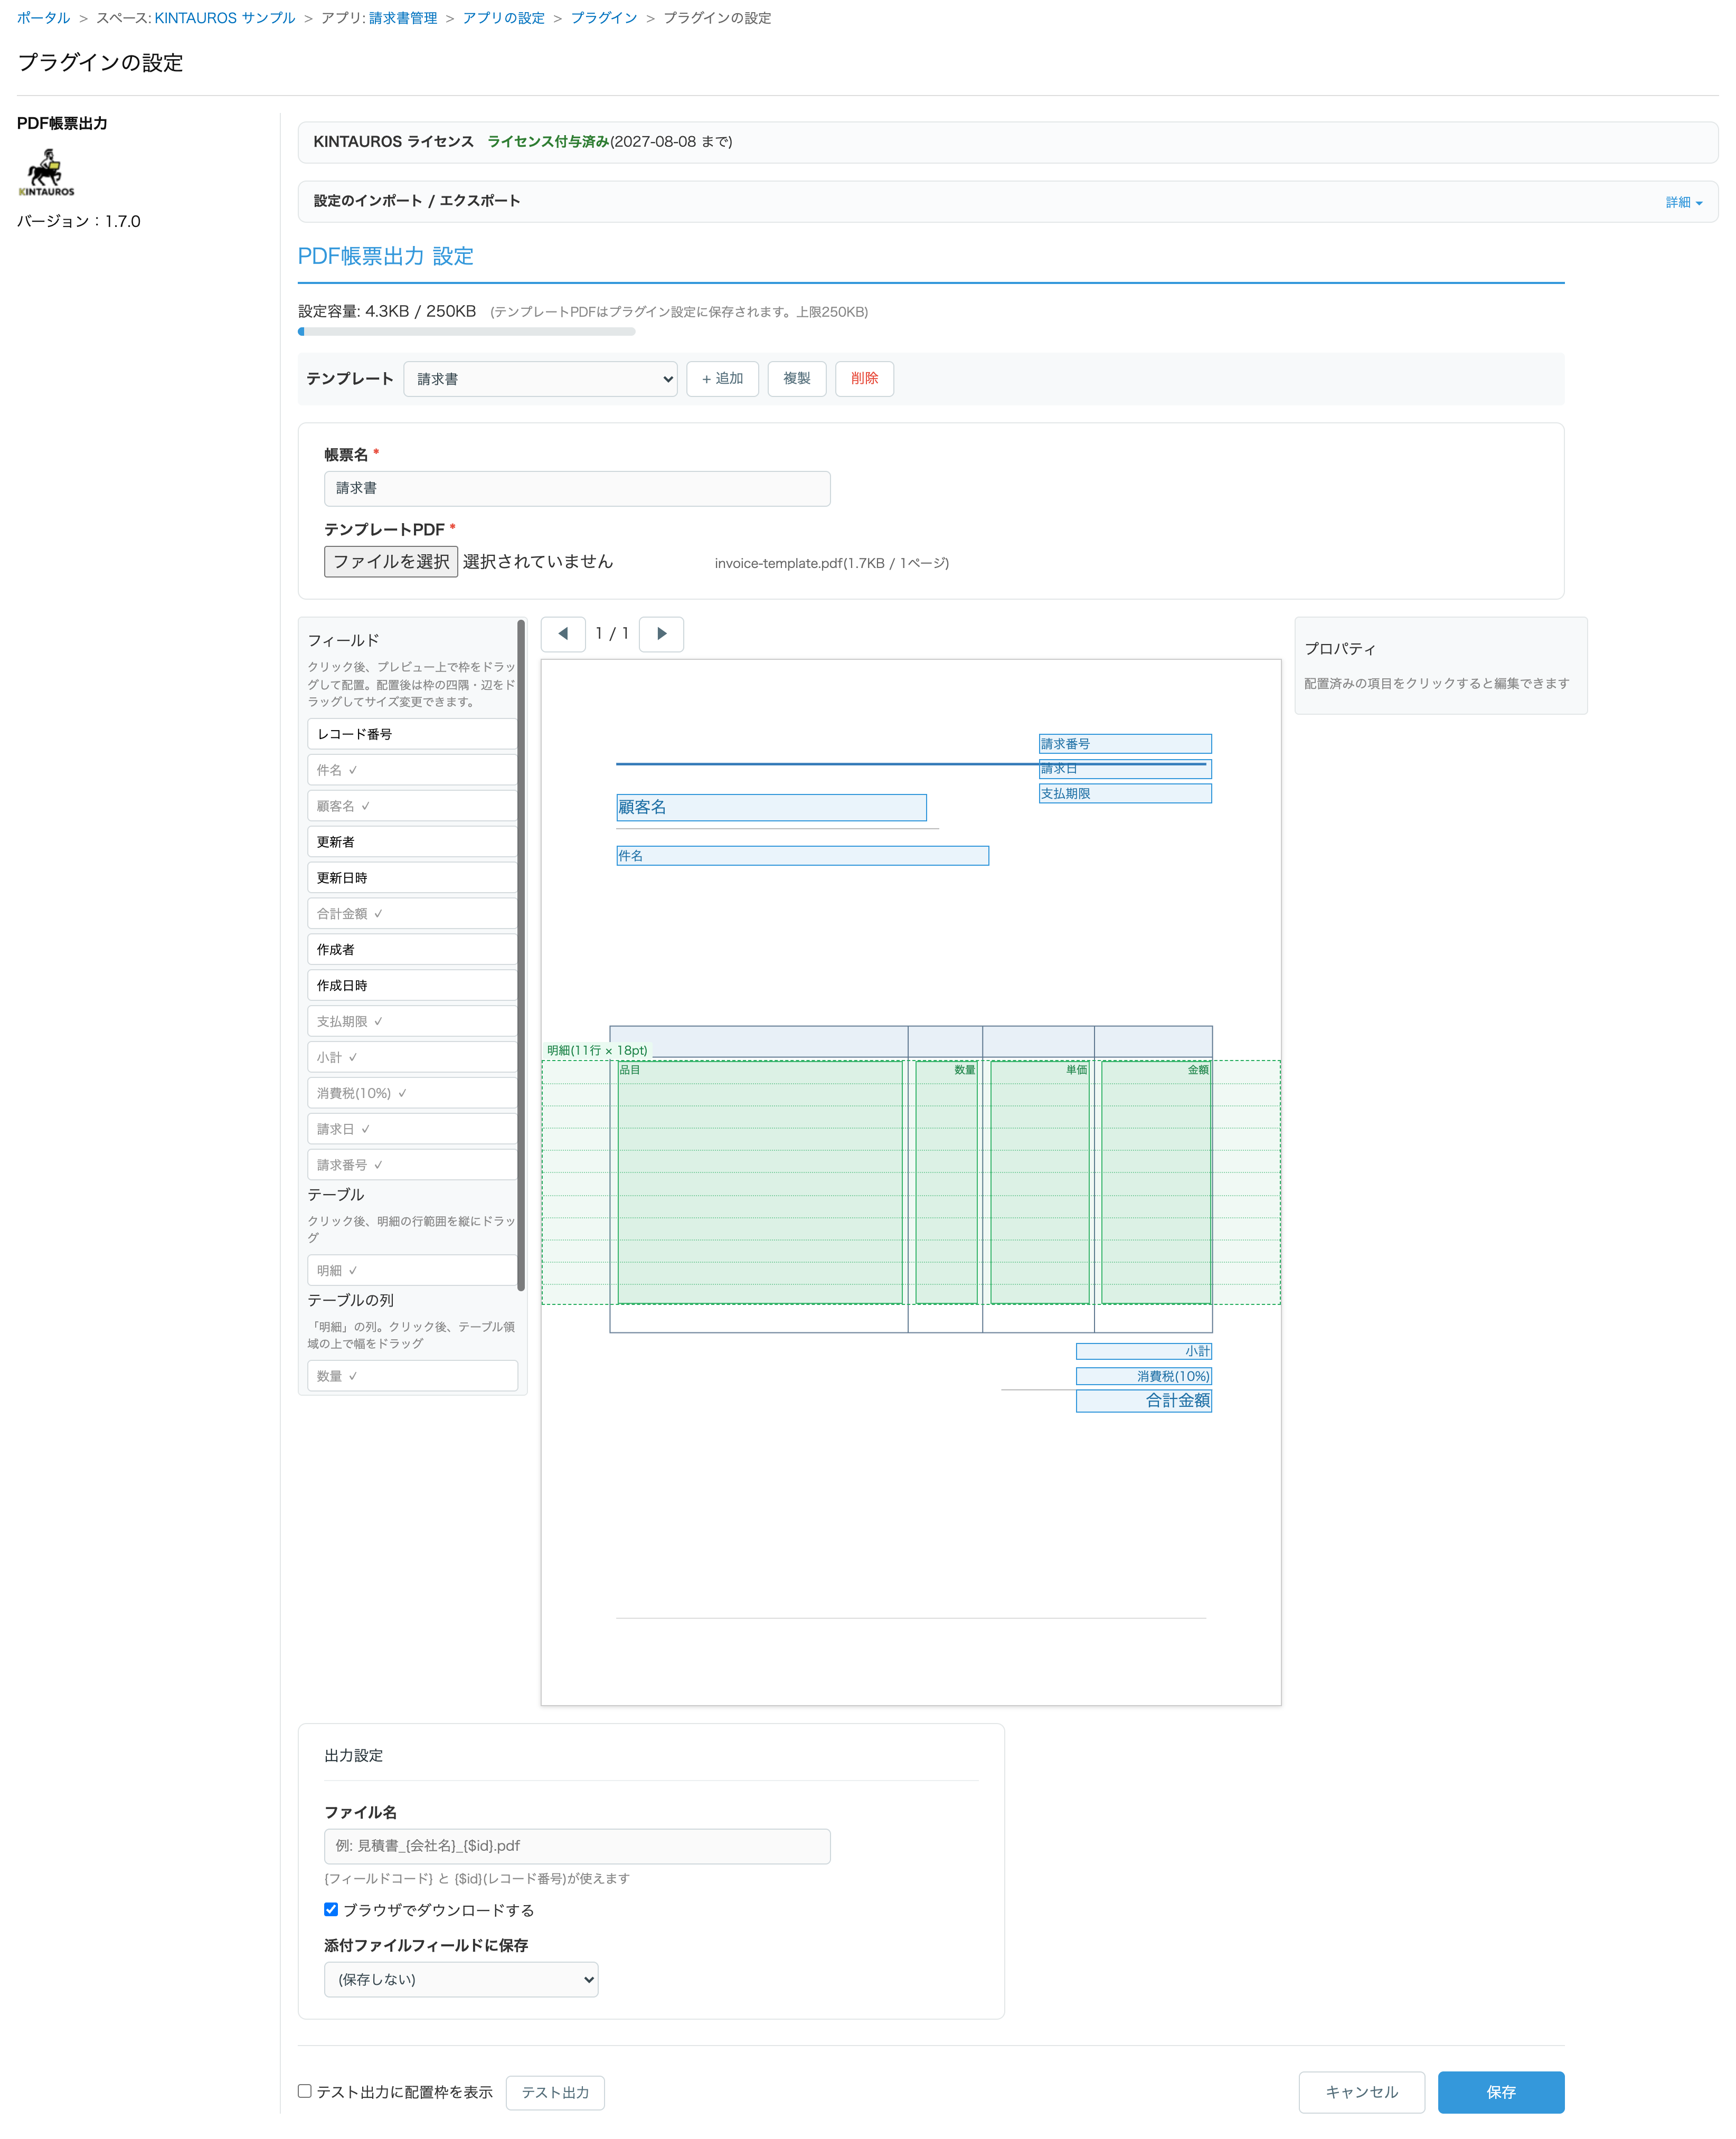Save settings with 保存 button
1736x2139 pixels.
pyautogui.click(x=1501, y=2092)
